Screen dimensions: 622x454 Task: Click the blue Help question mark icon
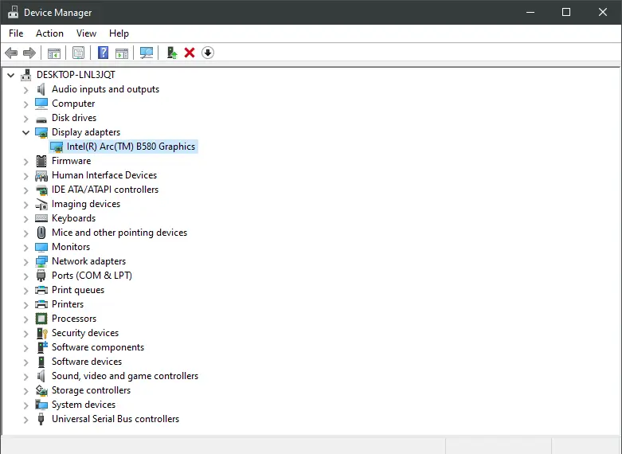tap(103, 53)
